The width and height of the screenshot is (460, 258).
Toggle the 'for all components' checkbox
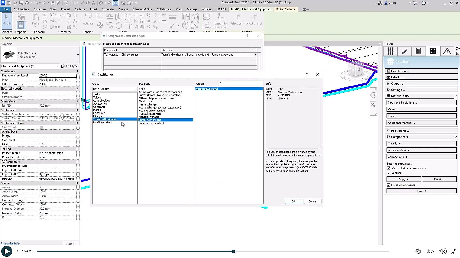pos(389,185)
